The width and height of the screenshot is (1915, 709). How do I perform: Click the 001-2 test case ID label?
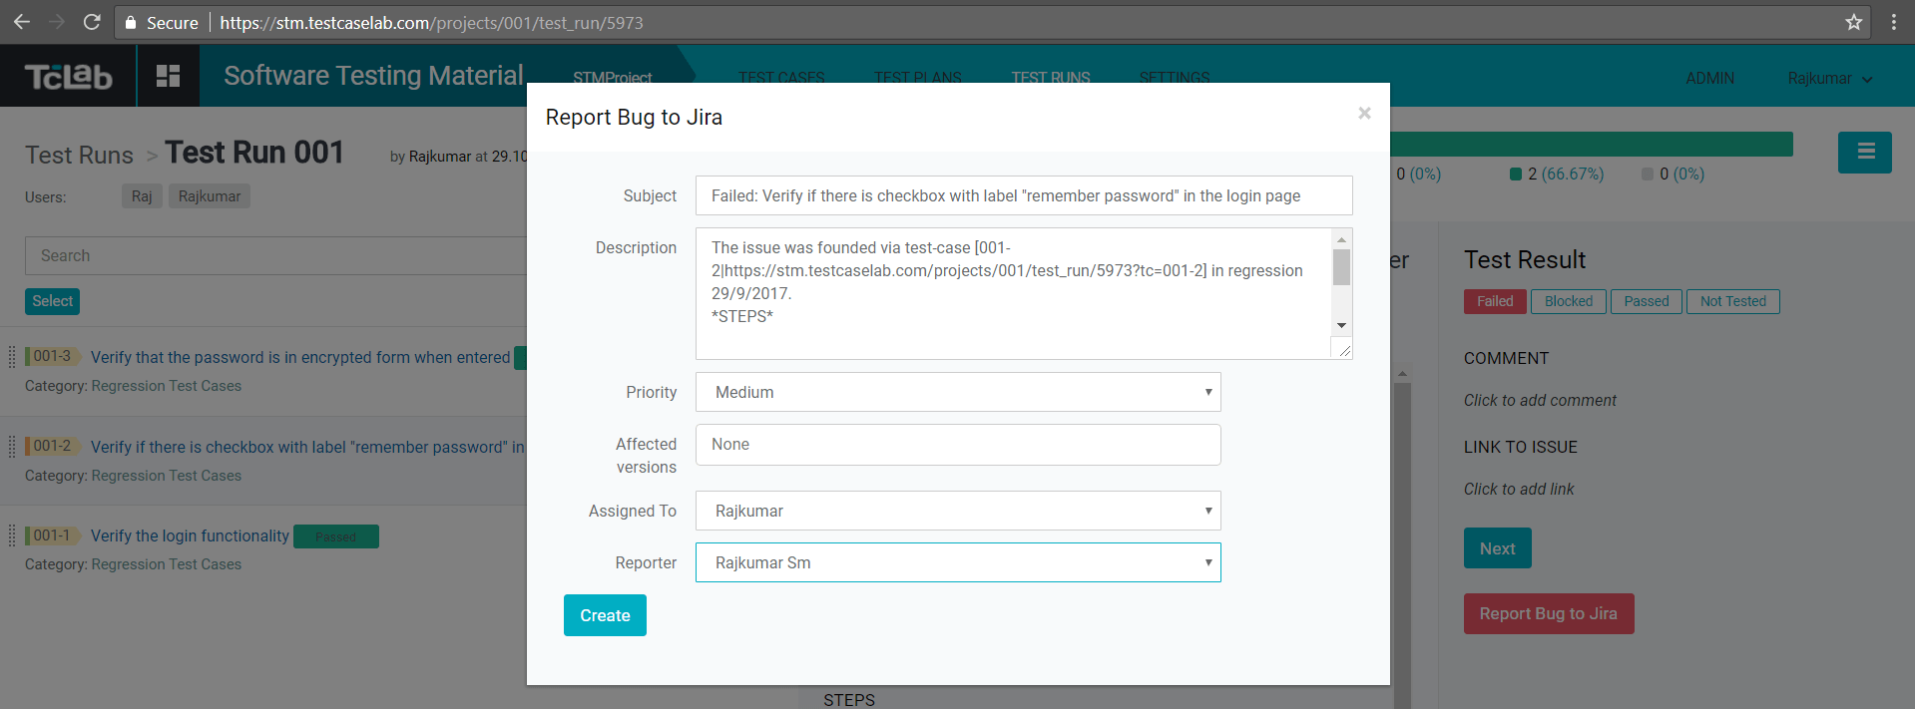pos(52,446)
